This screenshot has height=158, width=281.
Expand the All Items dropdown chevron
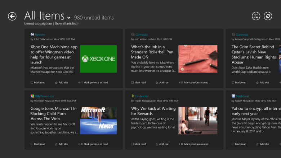68,17
